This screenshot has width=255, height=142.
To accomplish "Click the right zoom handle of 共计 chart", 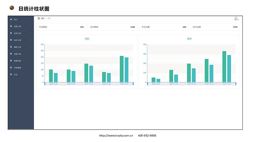I will [x=236, y=84].
